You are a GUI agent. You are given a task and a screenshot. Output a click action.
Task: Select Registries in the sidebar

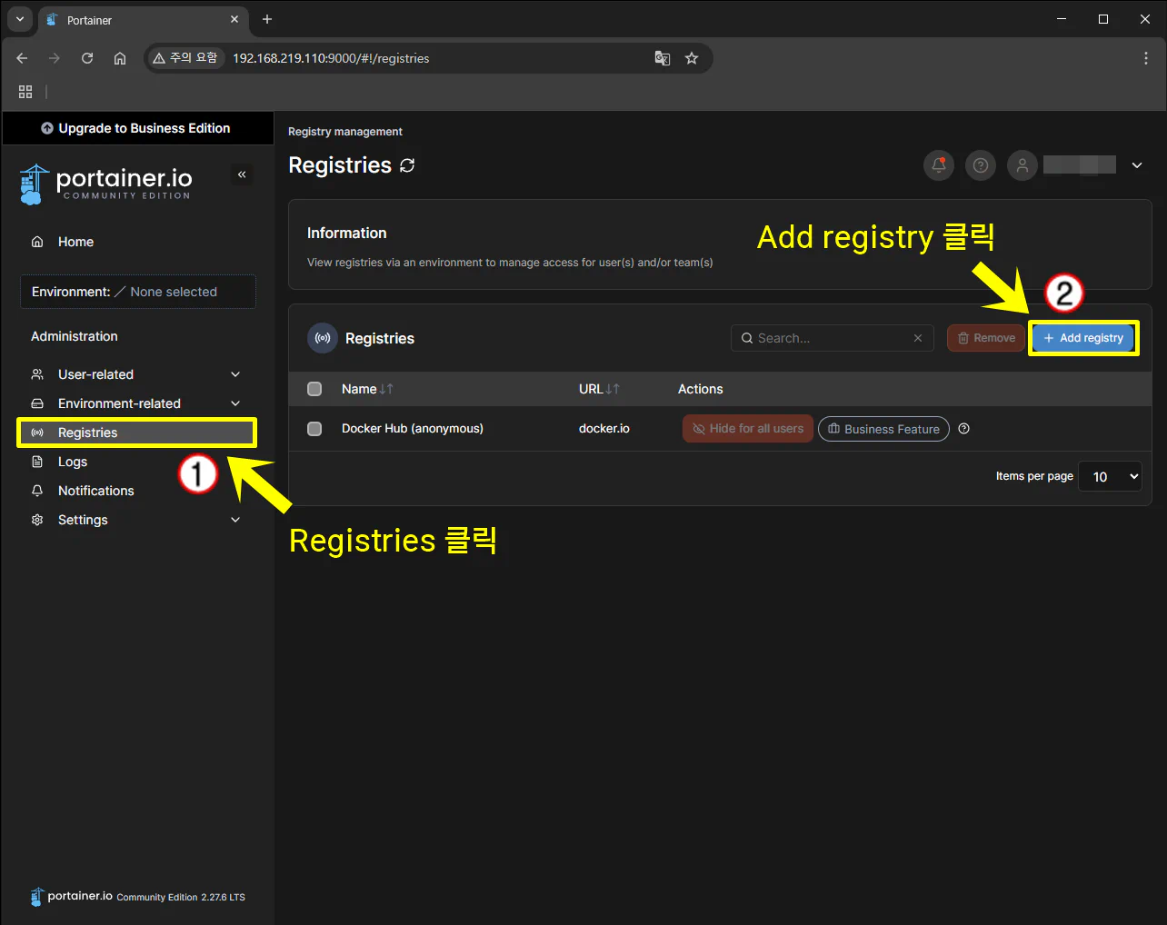tap(136, 433)
